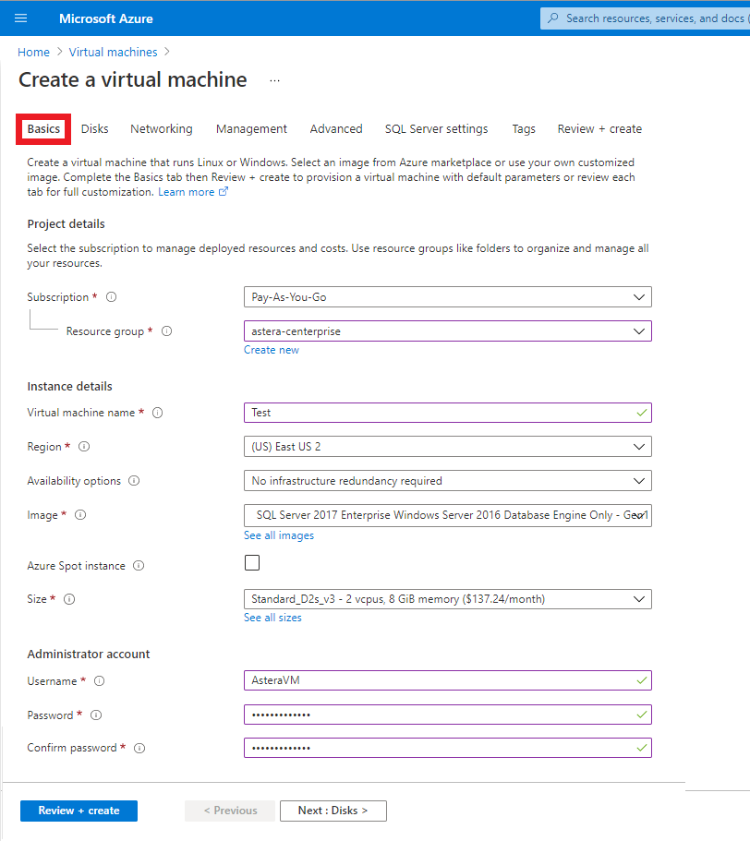Expand the Subscription dropdown
Viewport: 750px width, 841px height.
tap(447, 297)
